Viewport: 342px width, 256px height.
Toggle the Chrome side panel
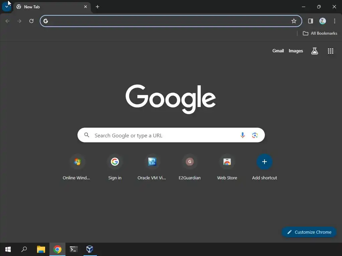pyautogui.click(x=310, y=21)
